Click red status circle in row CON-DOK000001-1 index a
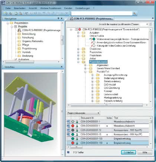Image resolution: width=156 pixels, height=162 pixels. click(73, 126)
